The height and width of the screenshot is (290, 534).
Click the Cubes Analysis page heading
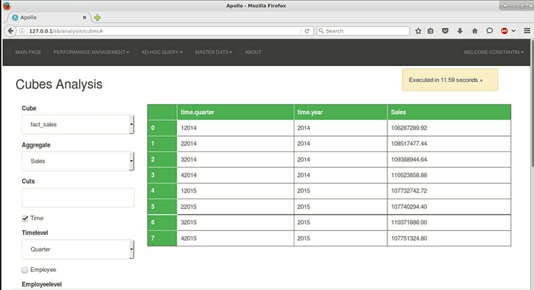pyautogui.click(x=59, y=84)
